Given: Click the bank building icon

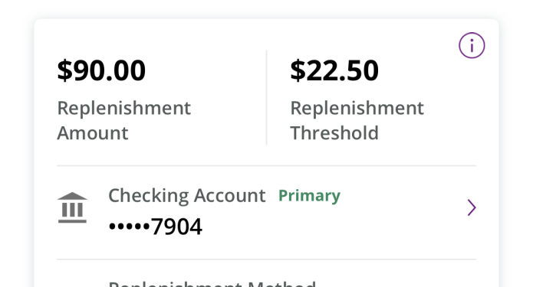Looking at the screenshot, I should pyautogui.click(x=72, y=207).
